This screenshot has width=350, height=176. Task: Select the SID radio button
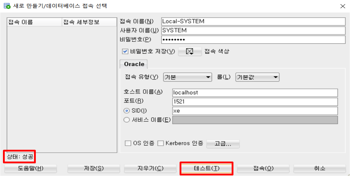(127, 111)
